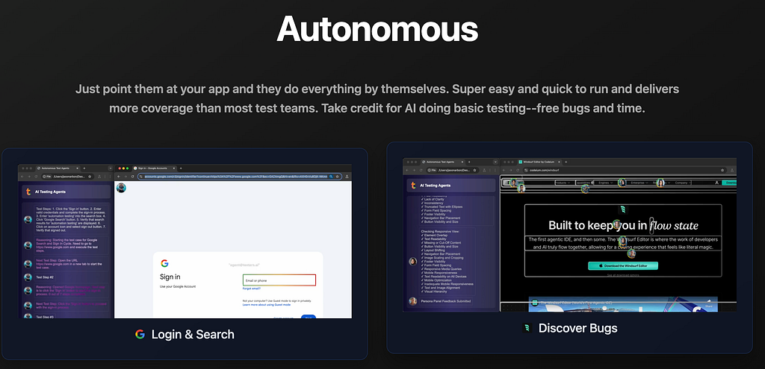Click the 'Email or phone' field
Viewport: 765px width, 369px height.
point(279,280)
